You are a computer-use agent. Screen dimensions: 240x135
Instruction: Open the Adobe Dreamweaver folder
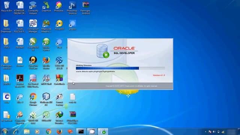coord(6,26)
